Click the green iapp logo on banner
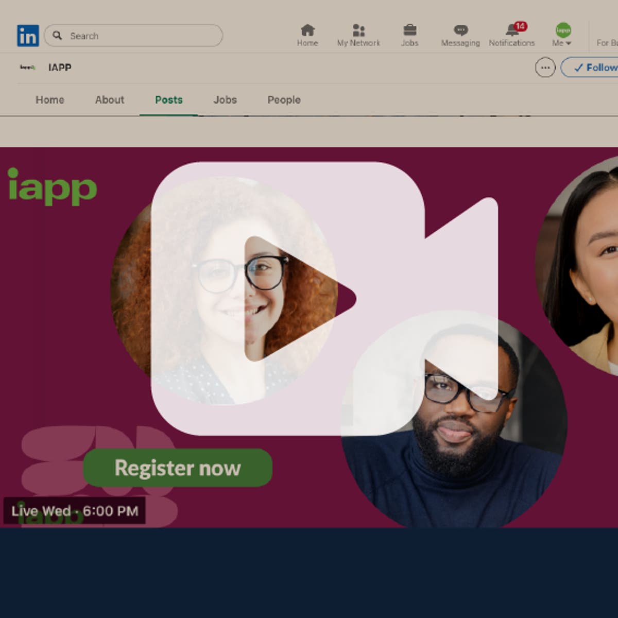The height and width of the screenshot is (618, 618). tap(52, 186)
